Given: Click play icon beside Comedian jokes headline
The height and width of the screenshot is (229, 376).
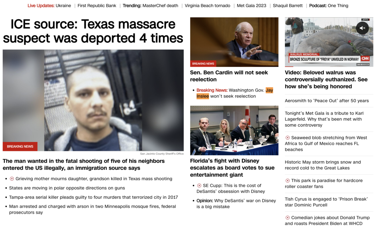Looking at the screenshot, I should [288, 218].
